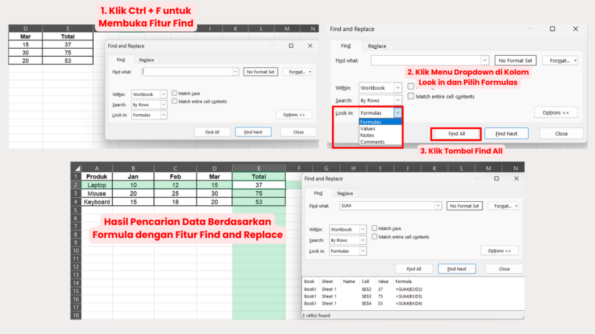Open the Look in dropdown
The width and height of the screenshot is (595, 334).
click(399, 112)
